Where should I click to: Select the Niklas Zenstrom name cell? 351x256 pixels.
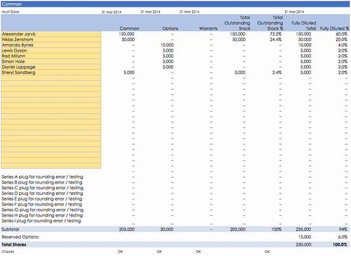pos(51,39)
